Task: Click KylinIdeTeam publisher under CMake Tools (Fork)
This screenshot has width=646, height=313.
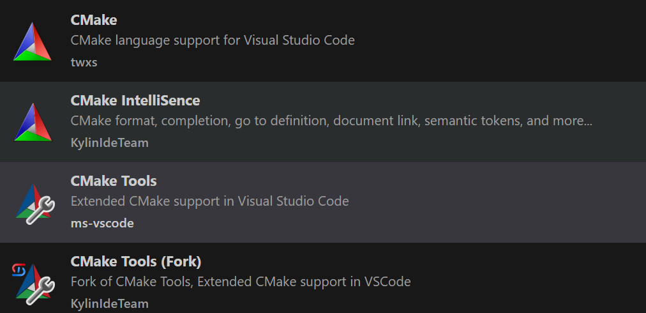Action: click(109, 303)
